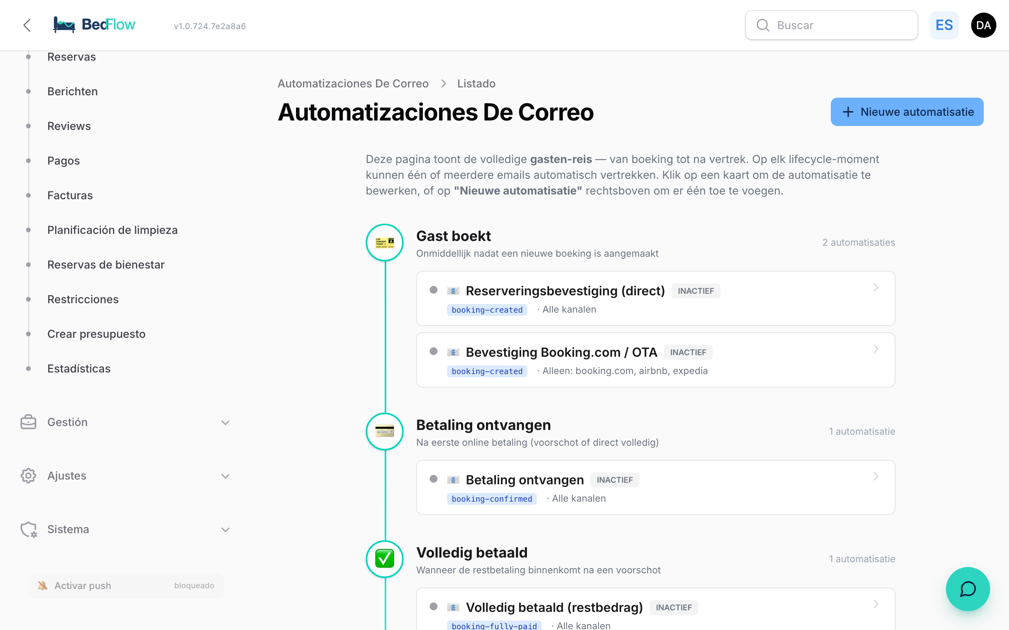Click the booking-fully-paid trigger tag

494,625
